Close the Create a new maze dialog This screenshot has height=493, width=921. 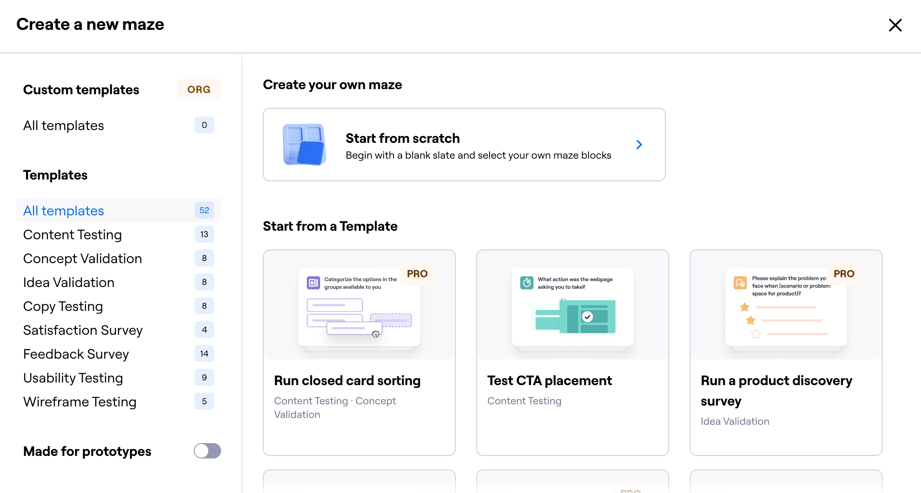point(895,25)
